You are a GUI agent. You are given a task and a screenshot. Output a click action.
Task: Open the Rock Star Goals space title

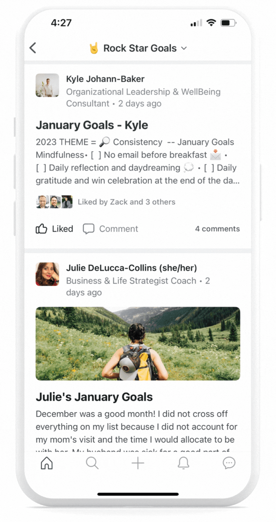point(140,48)
